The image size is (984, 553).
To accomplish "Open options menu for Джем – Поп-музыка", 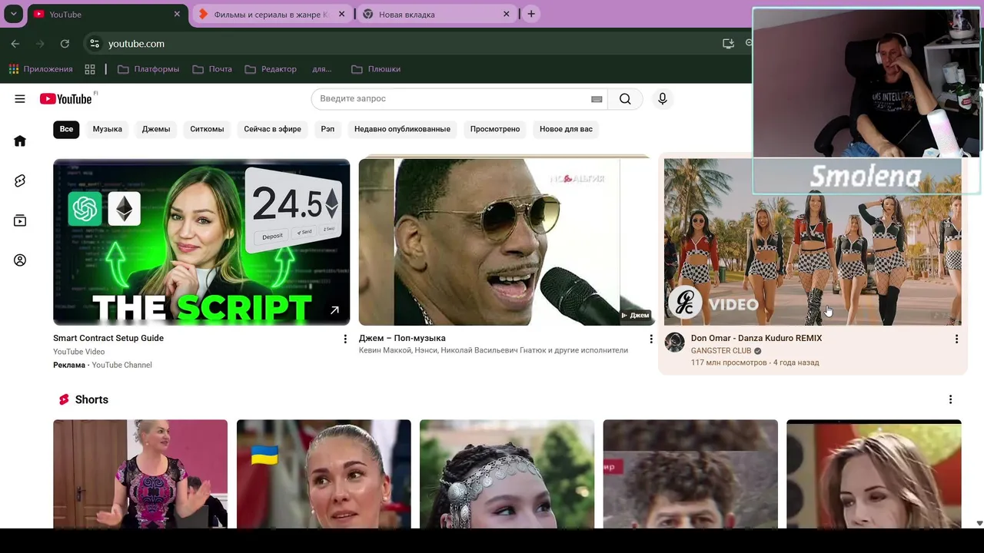I will pyautogui.click(x=651, y=339).
